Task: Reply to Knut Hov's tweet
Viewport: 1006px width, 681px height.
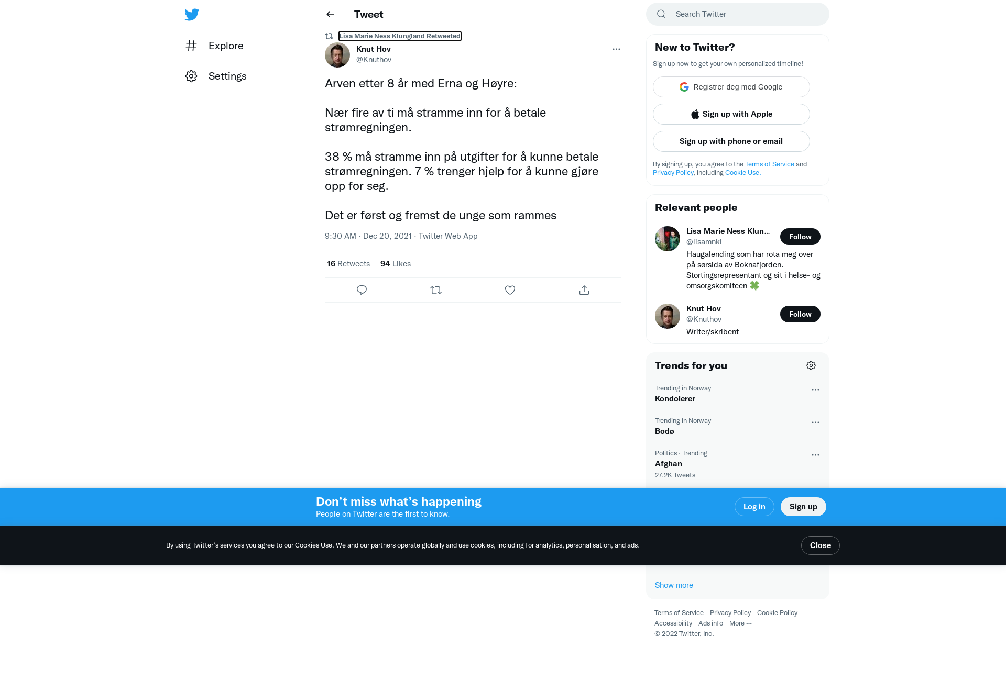Action: coord(362,290)
